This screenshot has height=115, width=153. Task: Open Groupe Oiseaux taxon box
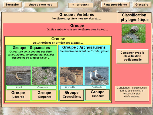[x=97, y=95]
